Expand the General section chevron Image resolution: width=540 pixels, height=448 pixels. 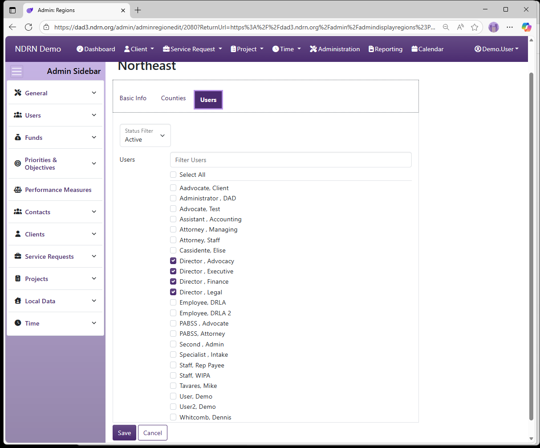[94, 93]
